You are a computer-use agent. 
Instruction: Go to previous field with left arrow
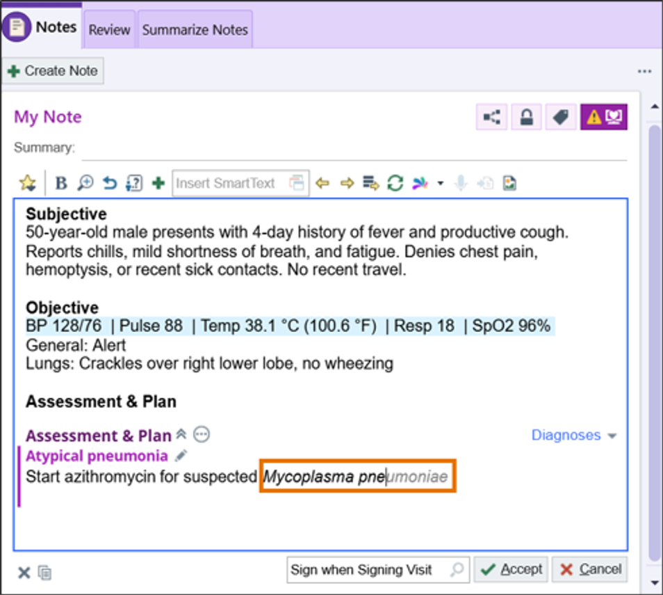(322, 183)
